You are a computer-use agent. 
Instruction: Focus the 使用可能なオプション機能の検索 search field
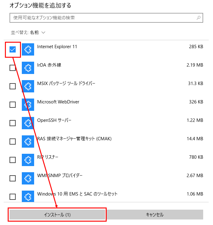pyautogui.click(x=106, y=18)
